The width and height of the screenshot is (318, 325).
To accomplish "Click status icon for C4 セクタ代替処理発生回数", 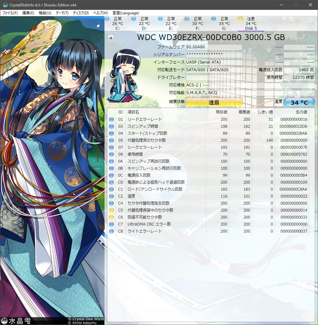I will coord(111,203).
